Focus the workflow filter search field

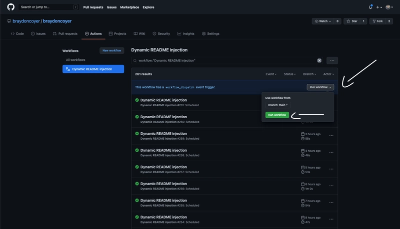click(225, 60)
